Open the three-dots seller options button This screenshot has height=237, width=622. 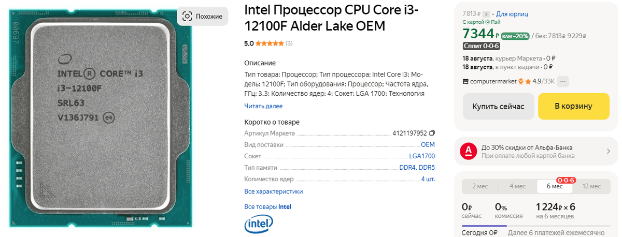tap(563, 81)
